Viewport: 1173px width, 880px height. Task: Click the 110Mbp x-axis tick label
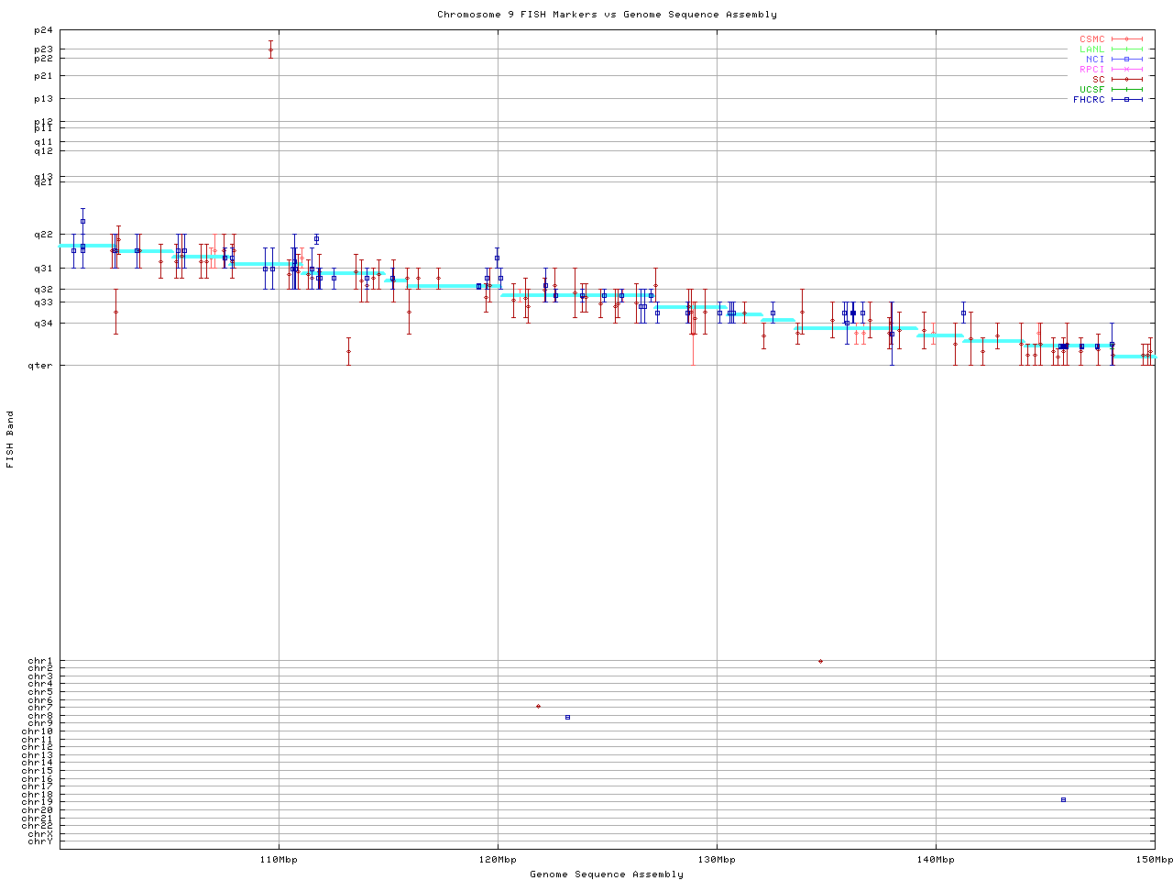tap(279, 860)
